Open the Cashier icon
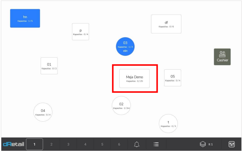Screen dimensions: 242x151 tap(222, 57)
